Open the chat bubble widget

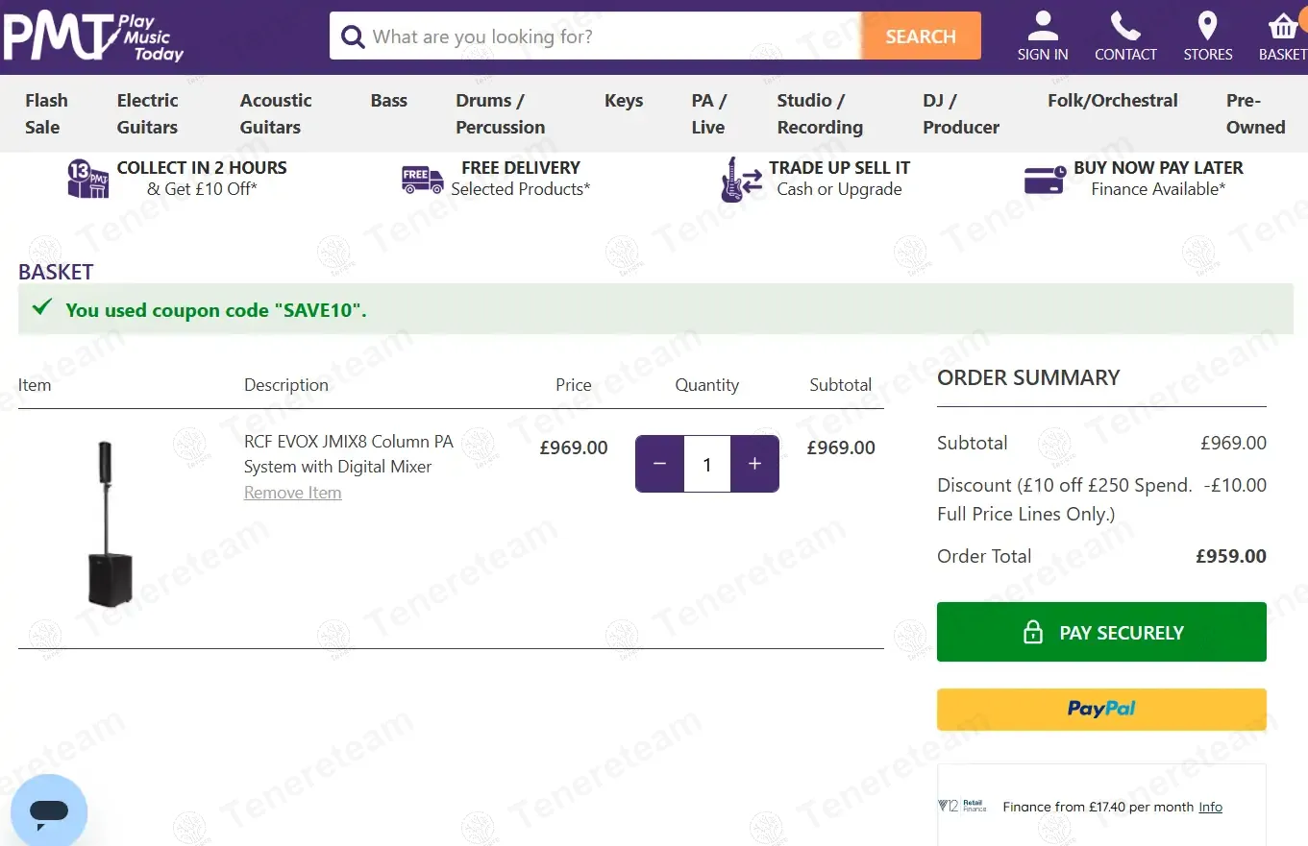[x=48, y=812]
